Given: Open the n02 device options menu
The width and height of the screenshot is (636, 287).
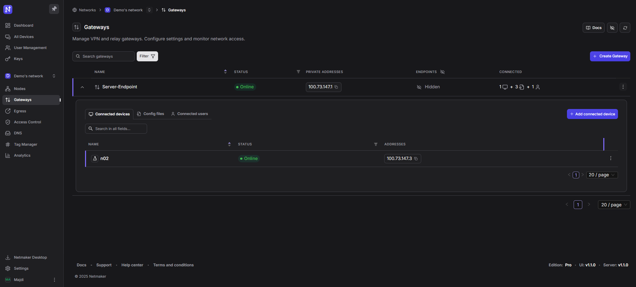Looking at the screenshot, I should tap(611, 158).
